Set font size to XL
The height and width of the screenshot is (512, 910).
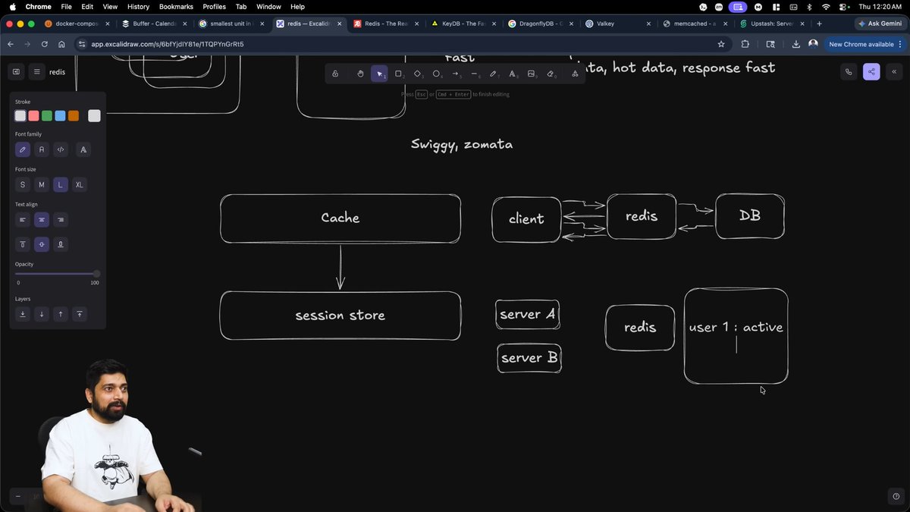coord(79,185)
